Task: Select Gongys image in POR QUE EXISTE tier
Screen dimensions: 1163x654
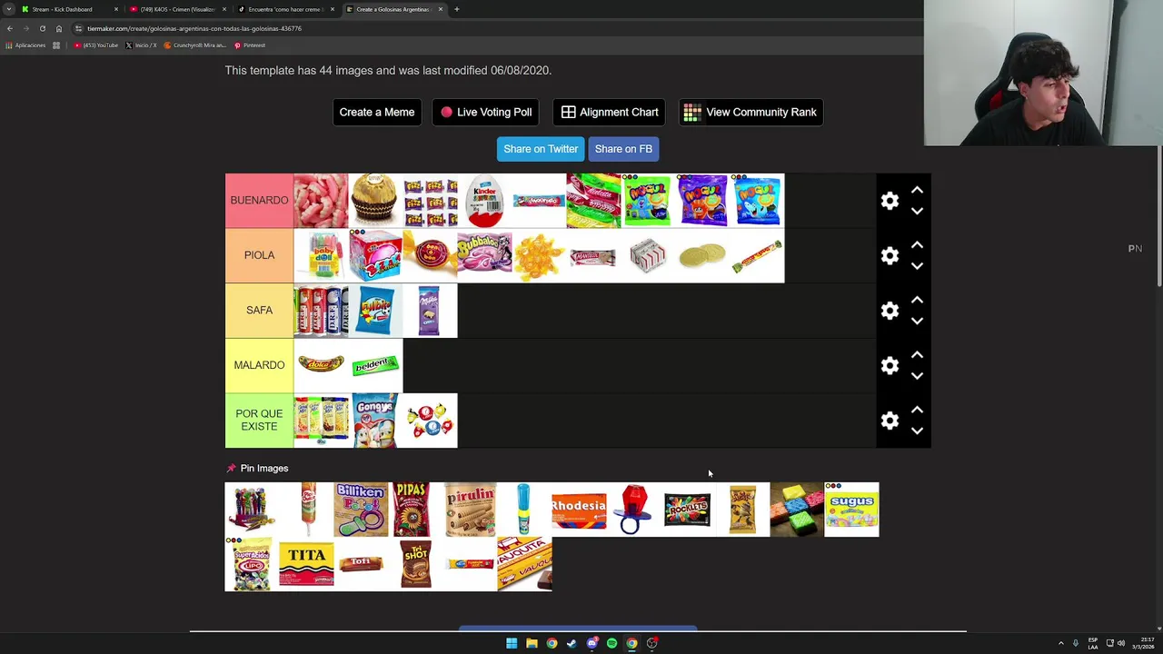Action: [x=375, y=420]
